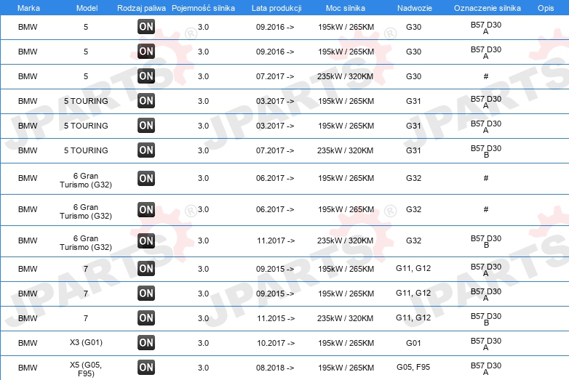Click 195kW / 265KM in the X5 row
Image resolution: width=569 pixels, height=380 pixels.
pyautogui.click(x=346, y=368)
